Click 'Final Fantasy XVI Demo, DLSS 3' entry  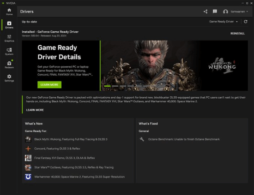coord(65,158)
